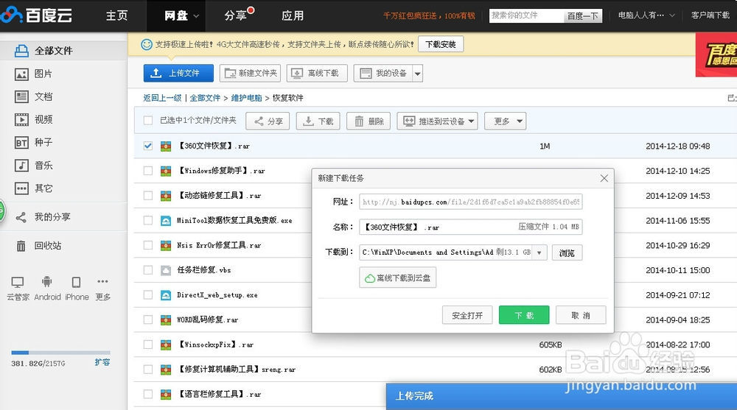Click the 百度一下 search button
The height and width of the screenshot is (410, 737).
583,16
